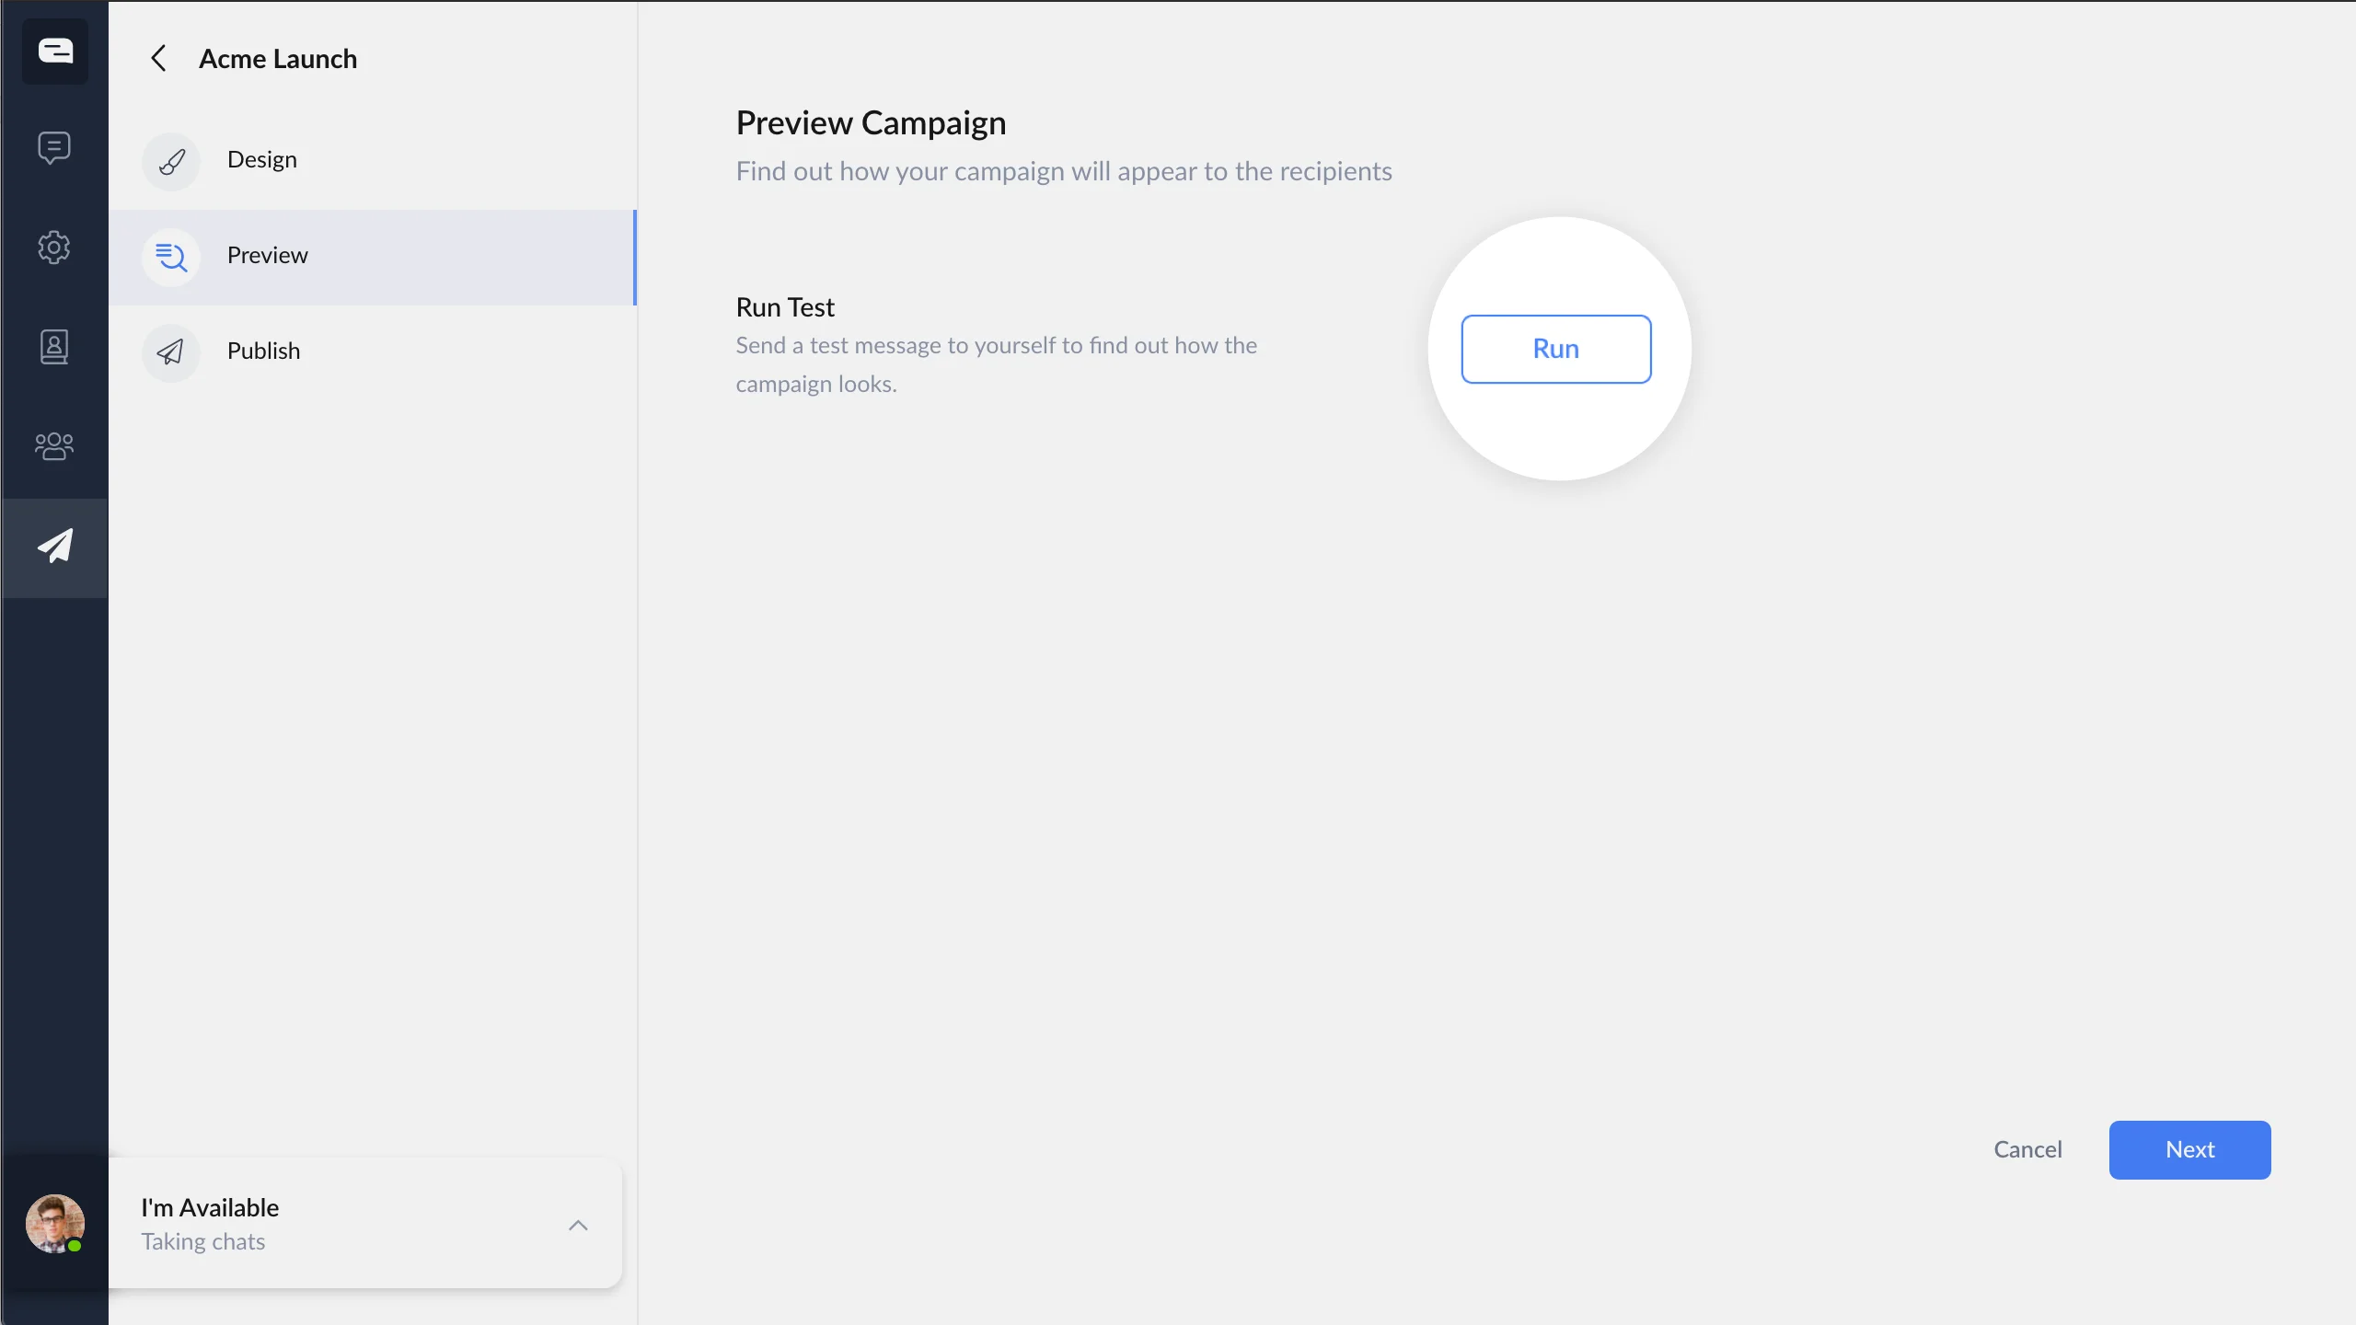Click the user avatar with the green status dot
The height and width of the screenshot is (1325, 2356).
(54, 1224)
